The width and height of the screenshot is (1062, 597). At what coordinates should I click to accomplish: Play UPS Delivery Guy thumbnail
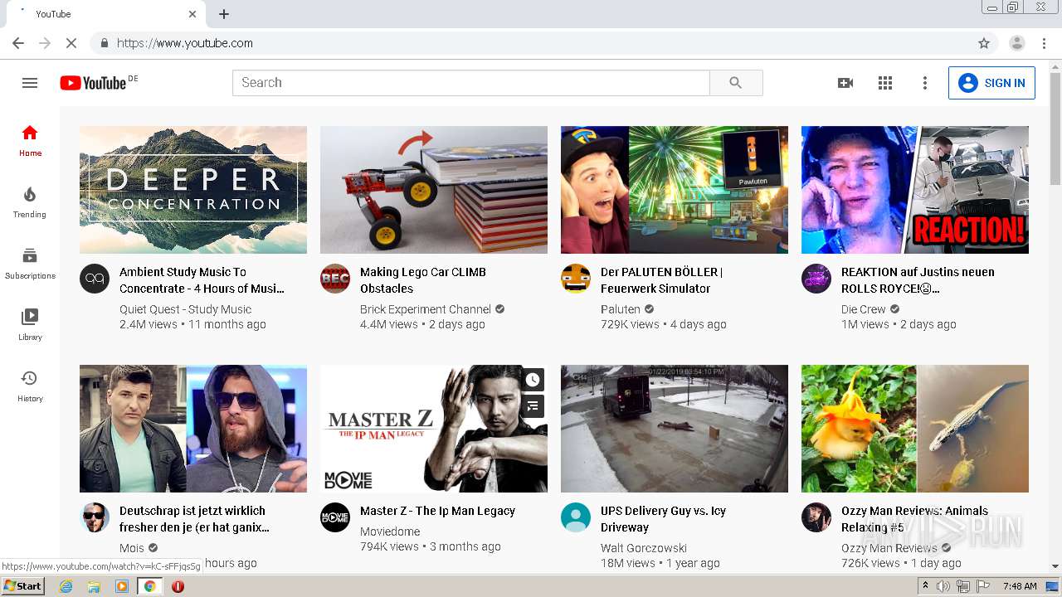pos(675,429)
